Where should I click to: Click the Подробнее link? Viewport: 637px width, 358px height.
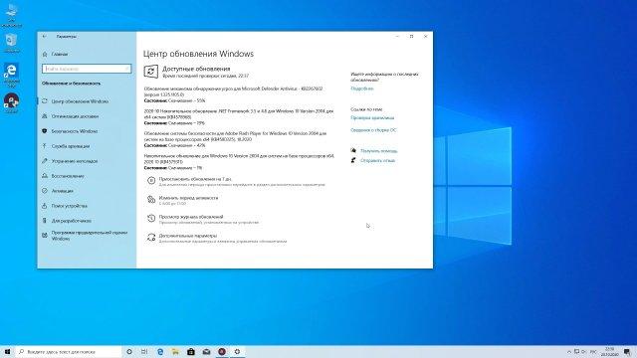pos(362,89)
